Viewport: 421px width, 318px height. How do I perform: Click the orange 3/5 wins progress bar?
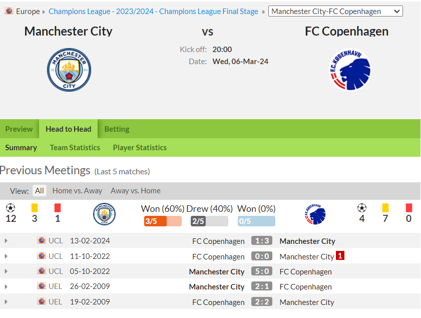tap(163, 221)
